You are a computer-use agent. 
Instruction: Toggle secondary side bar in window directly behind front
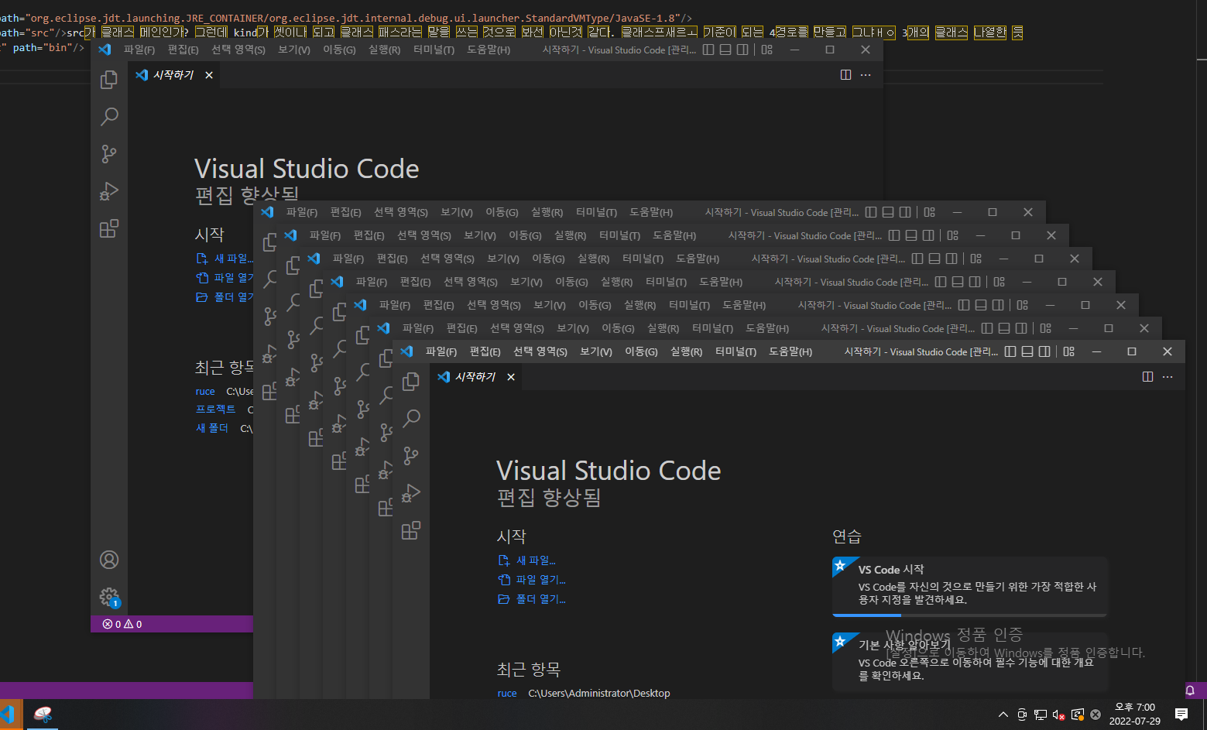[x=1021, y=328]
